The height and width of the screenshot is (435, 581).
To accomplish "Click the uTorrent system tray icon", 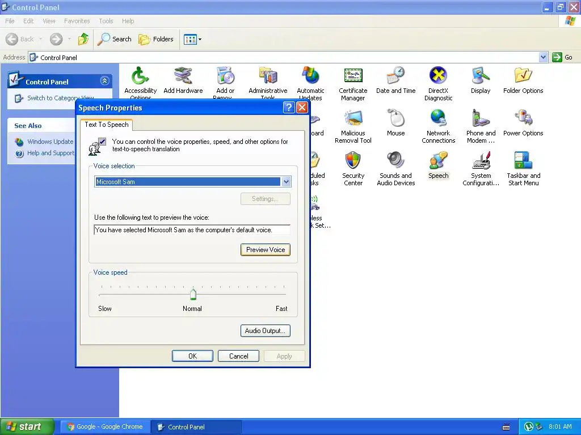I will [528, 427].
